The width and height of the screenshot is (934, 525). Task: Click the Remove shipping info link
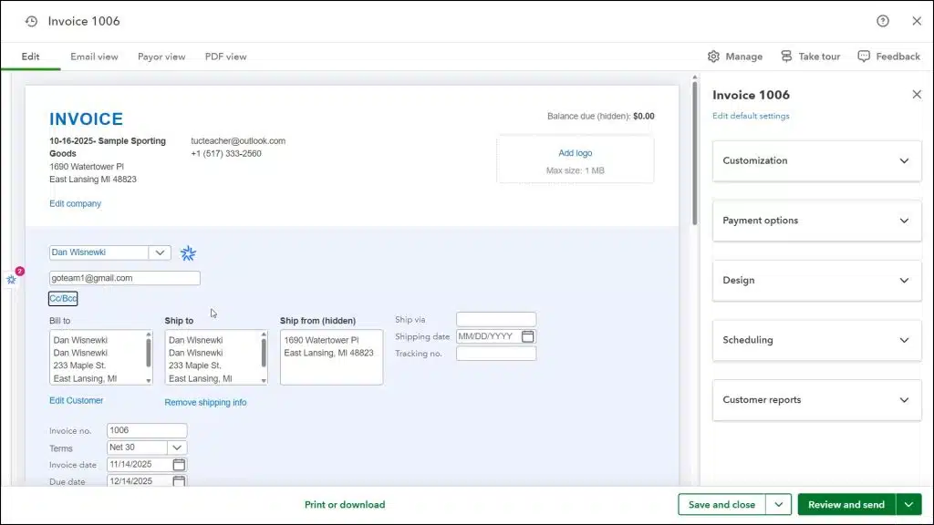coord(205,402)
